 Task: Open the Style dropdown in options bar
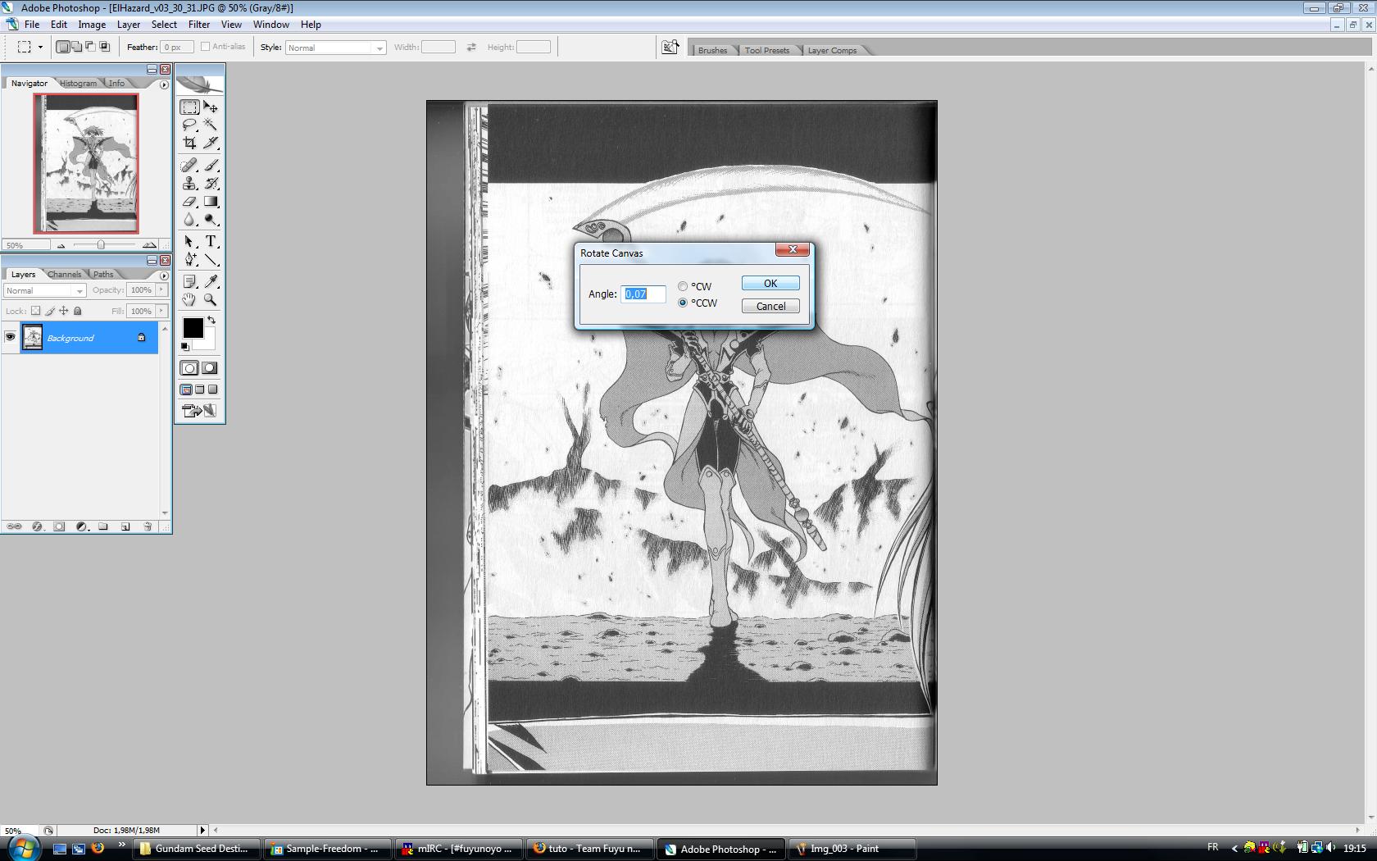379,48
